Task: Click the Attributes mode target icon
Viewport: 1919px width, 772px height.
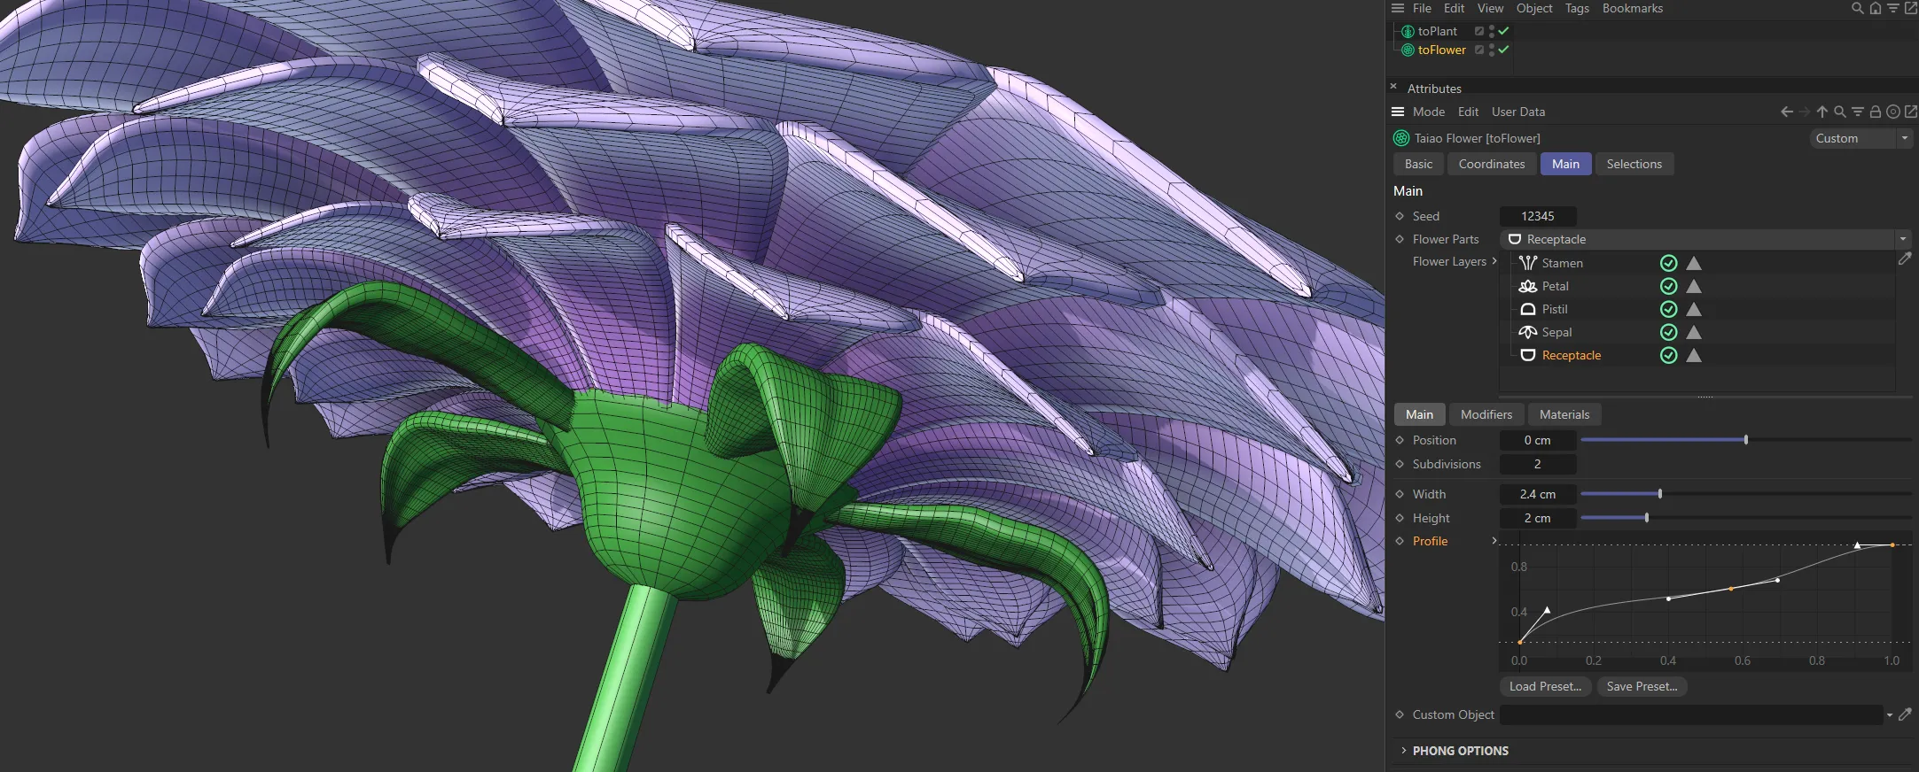Action: click(1893, 112)
